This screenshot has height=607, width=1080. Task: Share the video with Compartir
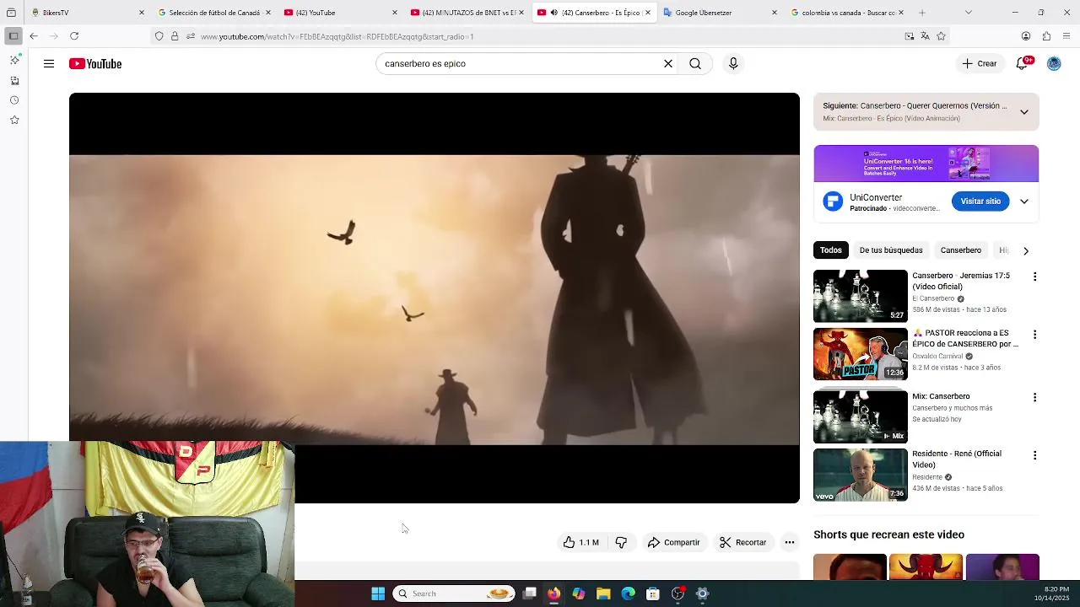pyautogui.click(x=673, y=542)
